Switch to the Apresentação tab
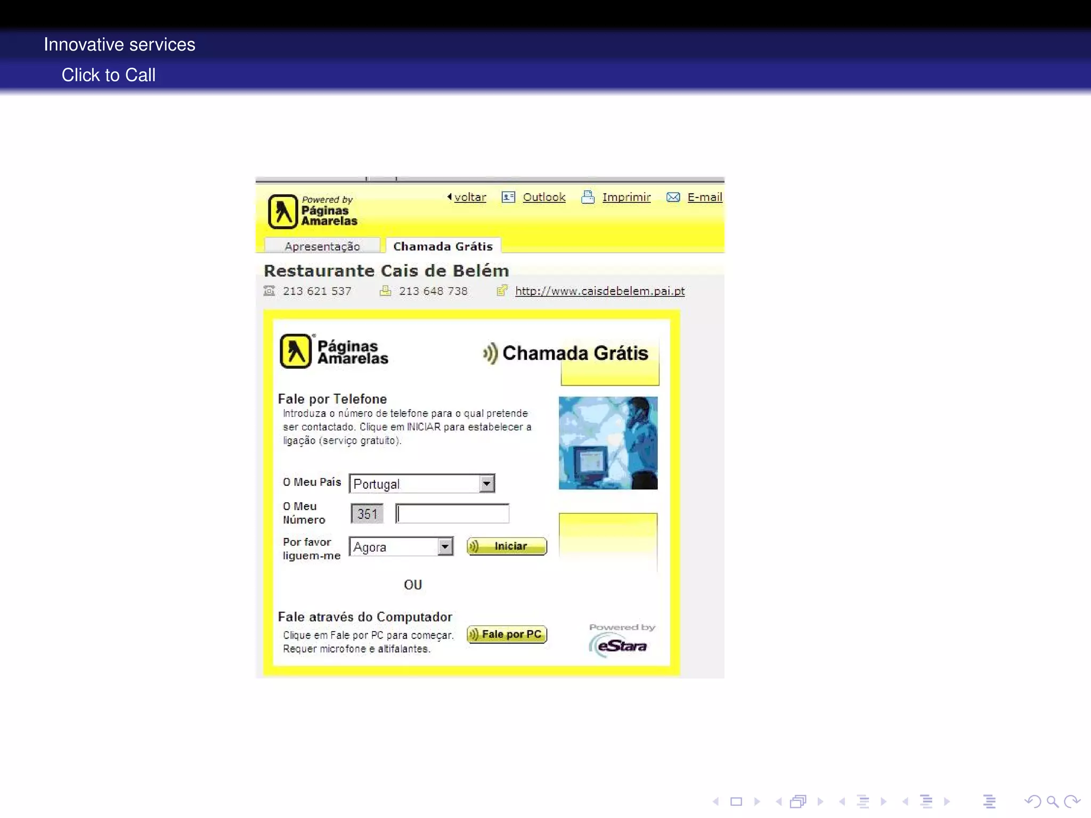The image size is (1091, 818). coord(322,246)
